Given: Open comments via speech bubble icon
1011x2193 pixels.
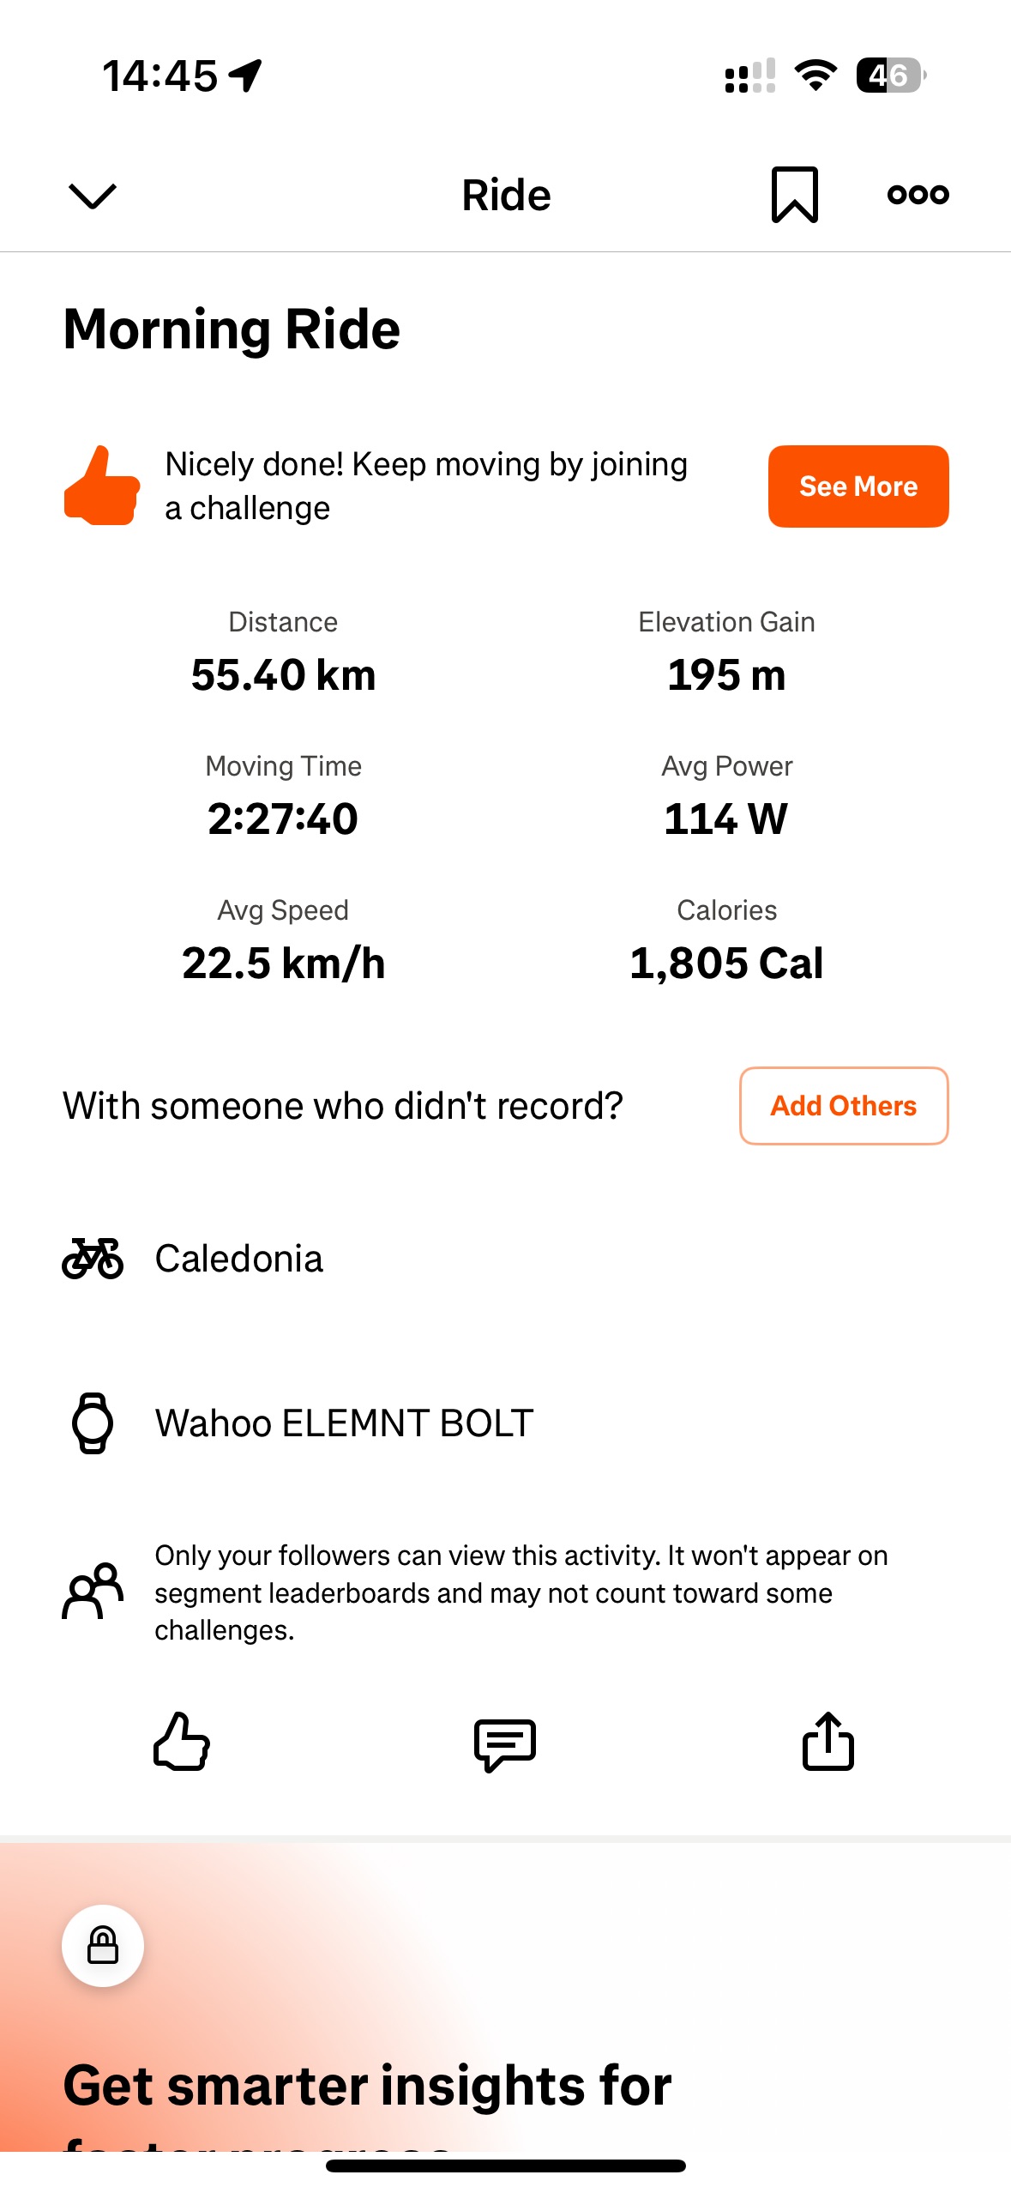Looking at the screenshot, I should pos(505,1743).
